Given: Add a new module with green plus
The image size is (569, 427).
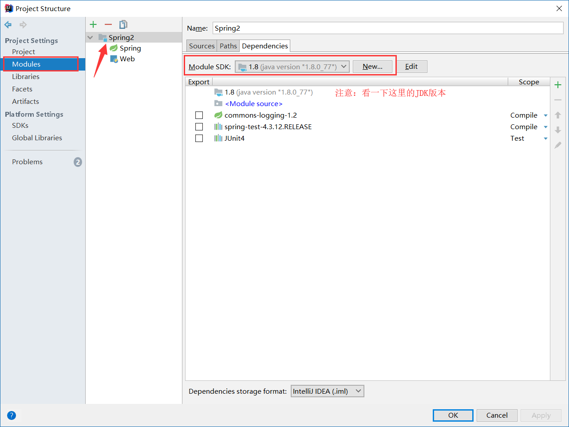Looking at the screenshot, I should pyautogui.click(x=93, y=24).
